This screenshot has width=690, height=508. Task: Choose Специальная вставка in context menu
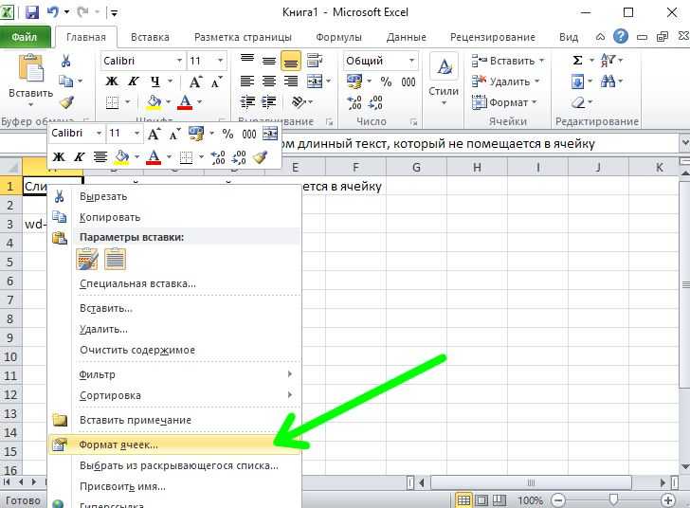coord(174,283)
